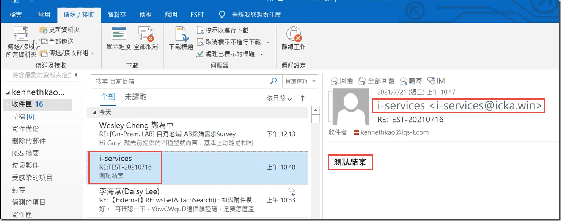Select the 垃圾郵件 junk folder
561x221 pixels.
pyautogui.click(x=25, y=165)
